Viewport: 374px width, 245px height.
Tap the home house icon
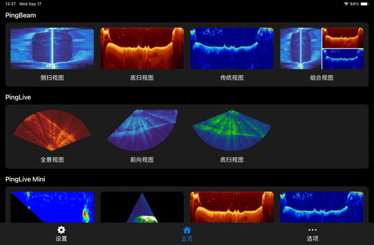(x=187, y=230)
